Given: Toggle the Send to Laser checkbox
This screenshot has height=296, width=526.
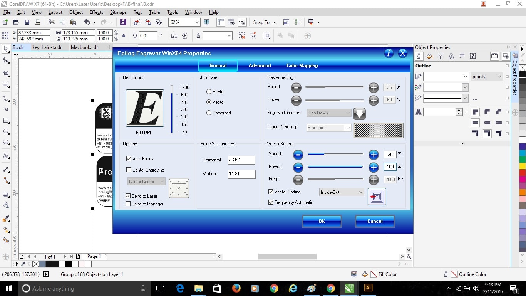Looking at the screenshot, I should tap(128, 196).
